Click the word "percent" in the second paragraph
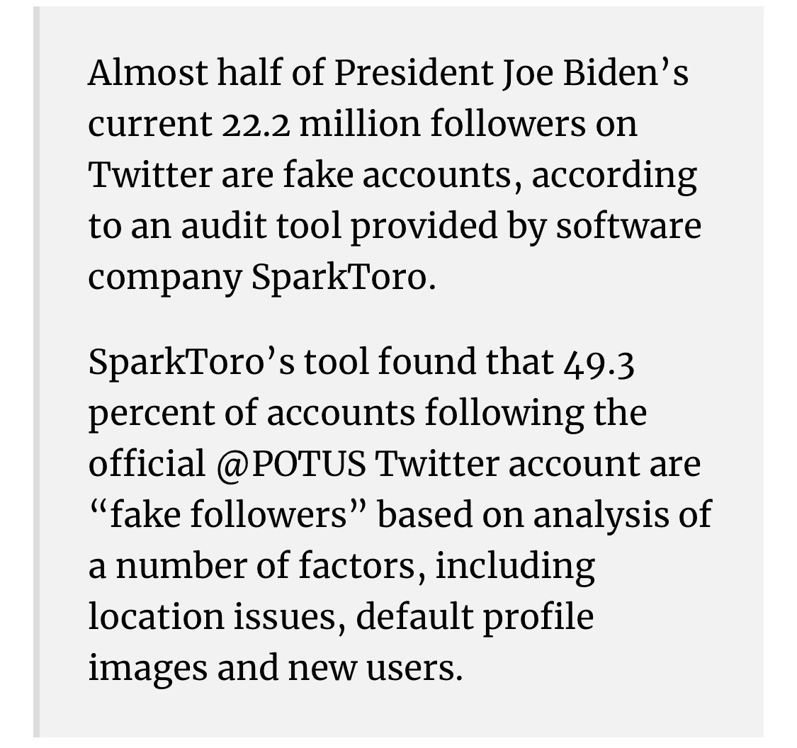The height and width of the screenshot is (748, 797). pos(152,414)
